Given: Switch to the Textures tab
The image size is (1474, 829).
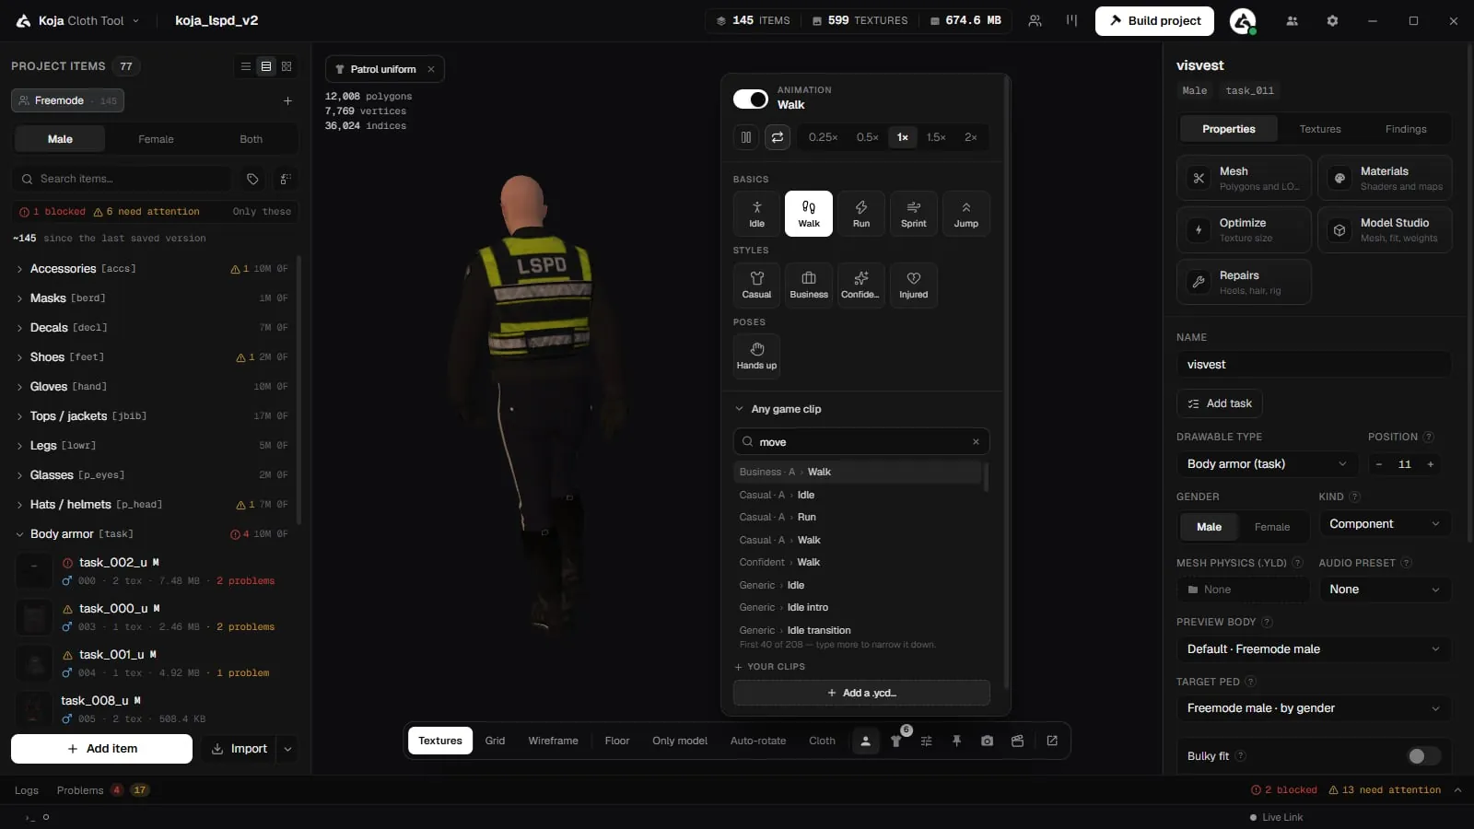Looking at the screenshot, I should 1320,129.
